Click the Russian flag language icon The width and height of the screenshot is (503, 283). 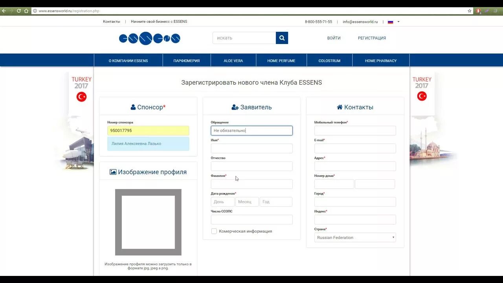click(390, 22)
